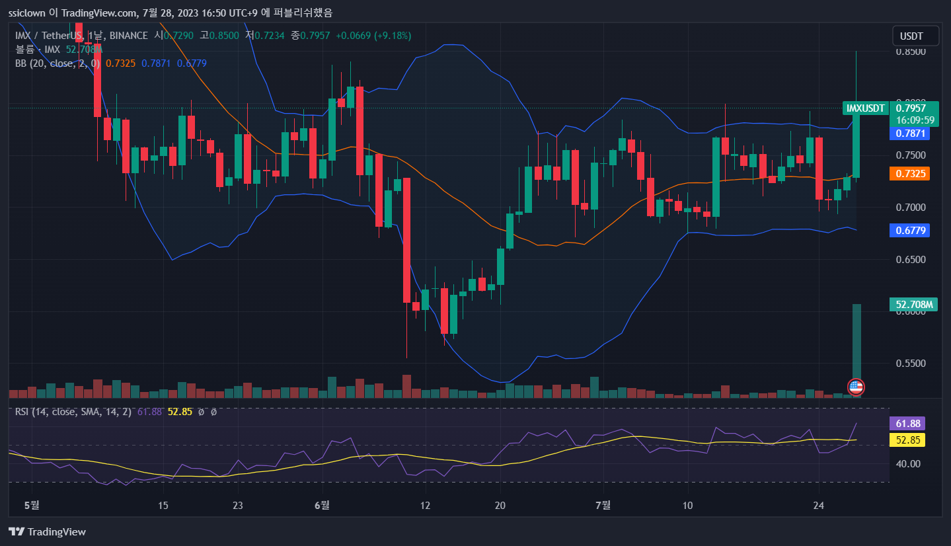This screenshot has width=951, height=546.
Task: Click the ssiclown publisher header text
Action: [x=26, y=13]
